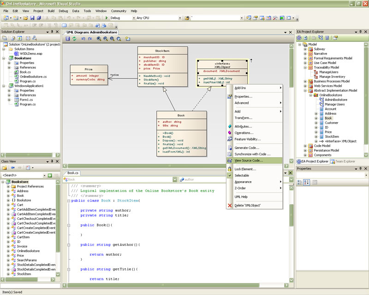Select the Zoom In tool on the diagram toolbar

point(99,39)
